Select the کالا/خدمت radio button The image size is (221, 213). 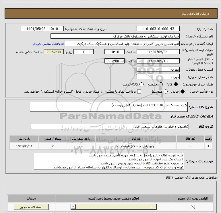tap(141, 84)
